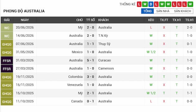
Task: Open the Colombia team link
Action: point(75,77)
